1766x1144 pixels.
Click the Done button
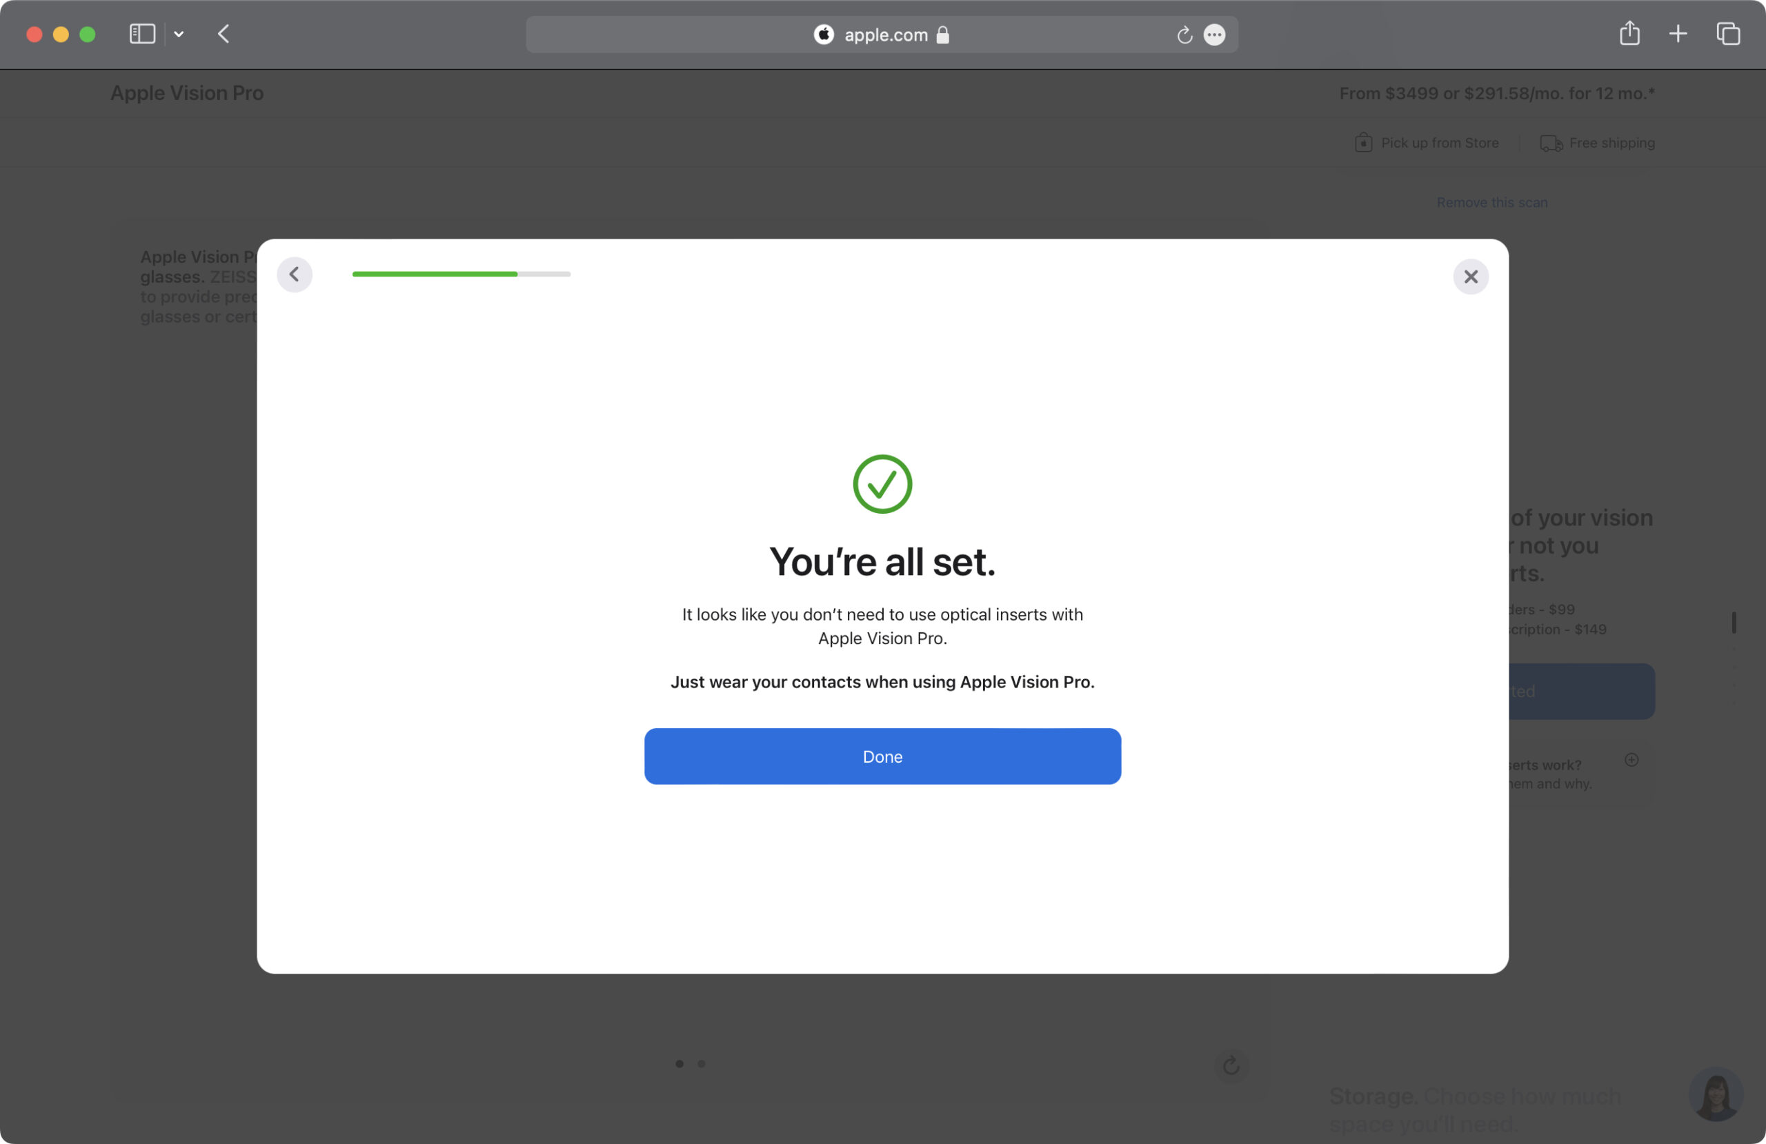[882, 756]
